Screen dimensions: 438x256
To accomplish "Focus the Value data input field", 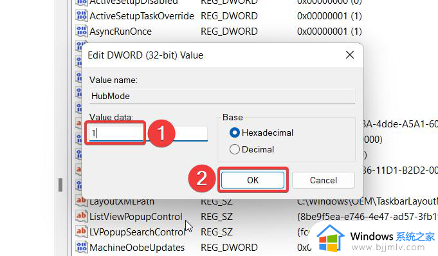I will pos(149,134).
